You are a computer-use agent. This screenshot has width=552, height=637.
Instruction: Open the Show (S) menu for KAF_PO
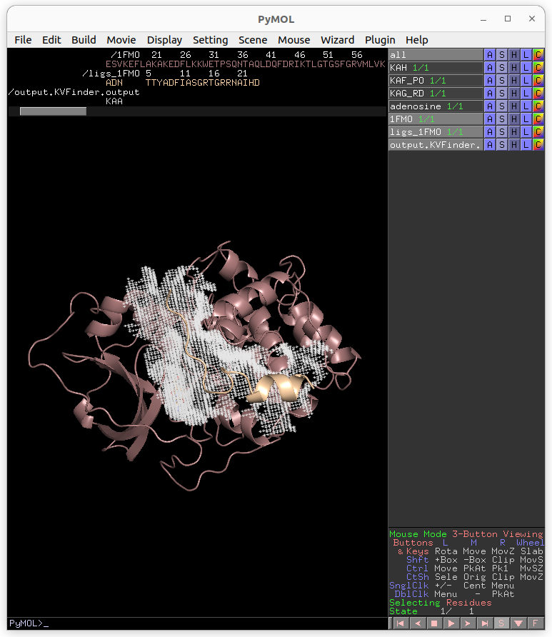click(x=502, y=81)
